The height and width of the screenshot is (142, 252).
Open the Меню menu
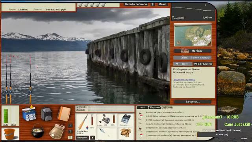tap(162, 4)
